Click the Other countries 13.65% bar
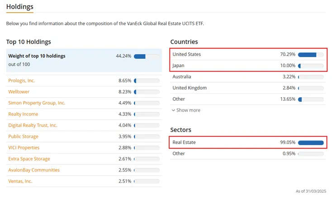The width and height of the screenshot is (332, 199). (311, 99)
